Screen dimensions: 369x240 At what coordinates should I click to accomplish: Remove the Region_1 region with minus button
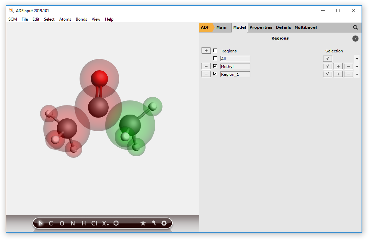point(206,74)
